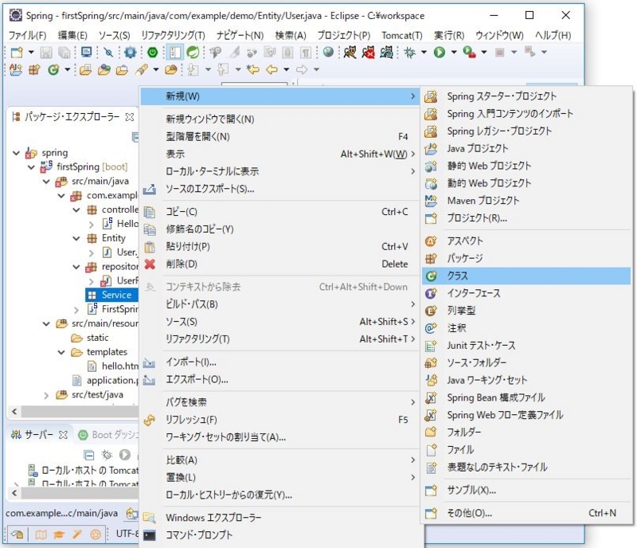Image resolution: width=637 pixels, height=548 pixels.
Task: Collapse the src/main/java folder node
Action: click(46, 182)
